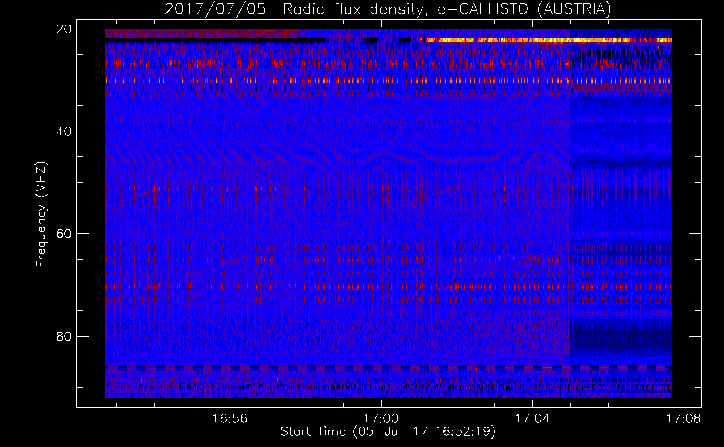724x447 pixels.
Task: Click the date "2017/07/05" in the title
Action: tap(216, 9)
